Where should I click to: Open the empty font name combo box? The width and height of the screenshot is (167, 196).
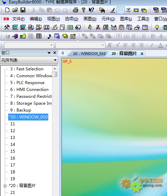click(x=29, y=45)
